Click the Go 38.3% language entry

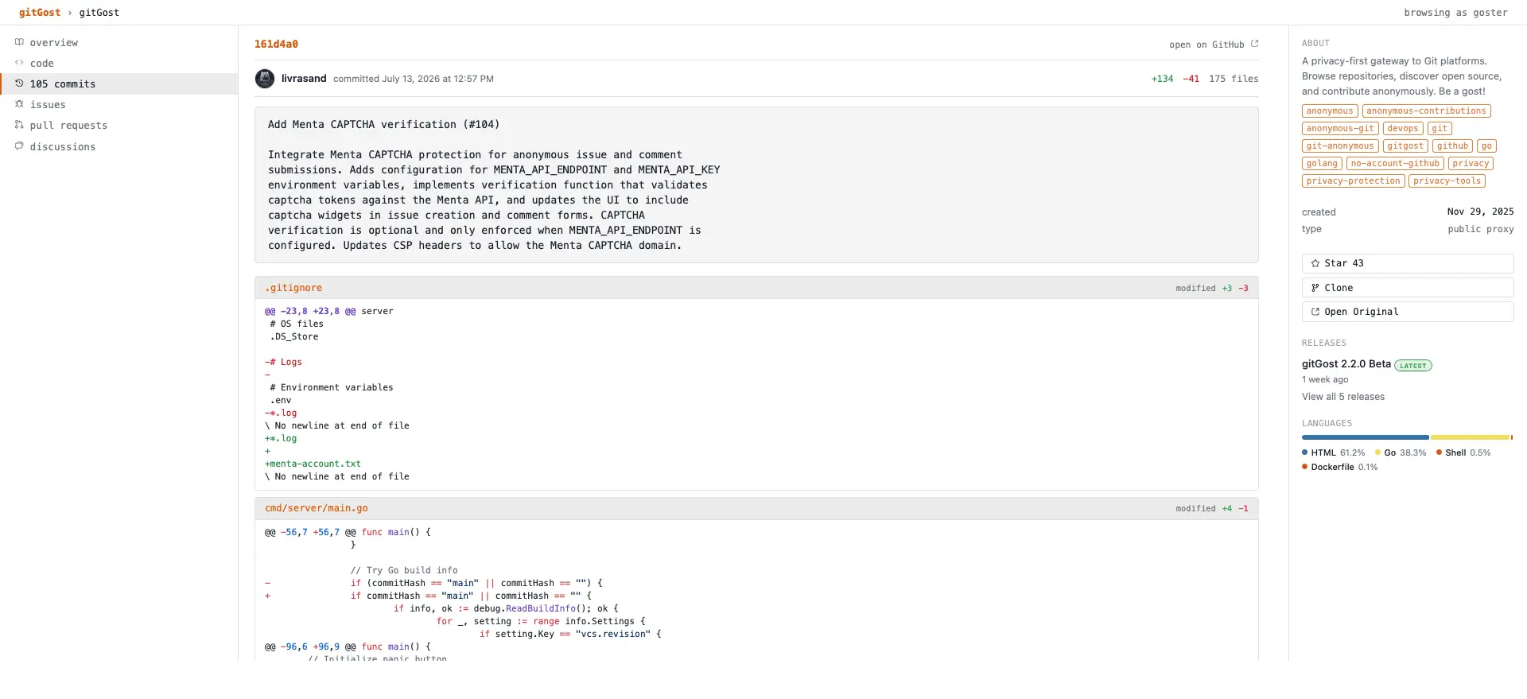pyautogui.click(x=1401, y=453)
